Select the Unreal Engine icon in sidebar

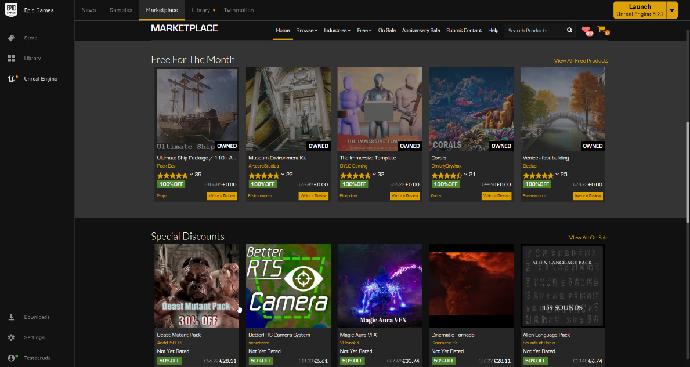click(x=12, y=79)
